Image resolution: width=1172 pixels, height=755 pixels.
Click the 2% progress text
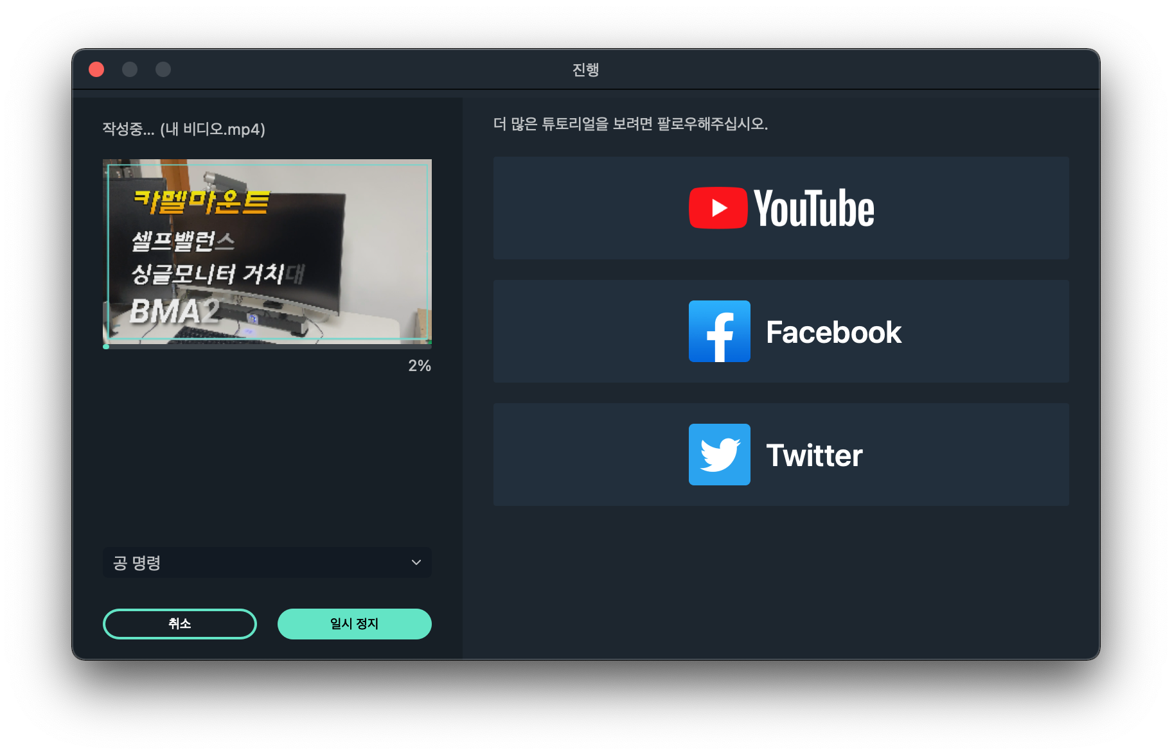click(420, 366)
